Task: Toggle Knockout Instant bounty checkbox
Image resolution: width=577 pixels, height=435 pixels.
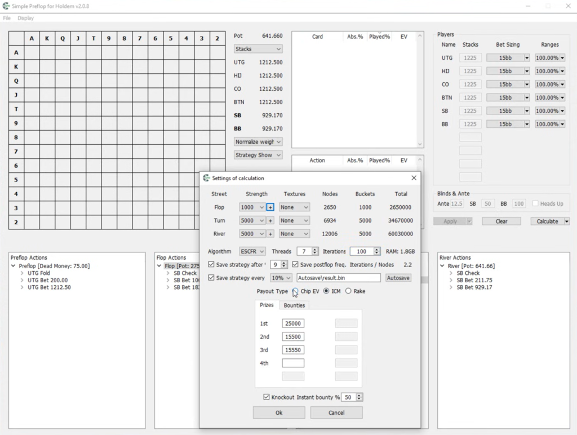Action: point(267,397)
